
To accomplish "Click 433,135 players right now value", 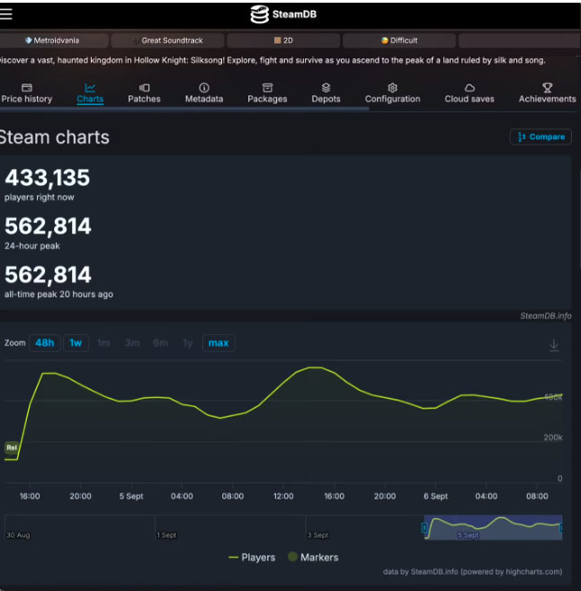I will pyautogui.click(x=47, y=178).
